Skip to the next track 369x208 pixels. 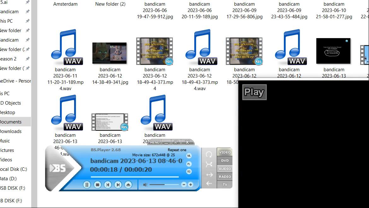tap(118, 185)
